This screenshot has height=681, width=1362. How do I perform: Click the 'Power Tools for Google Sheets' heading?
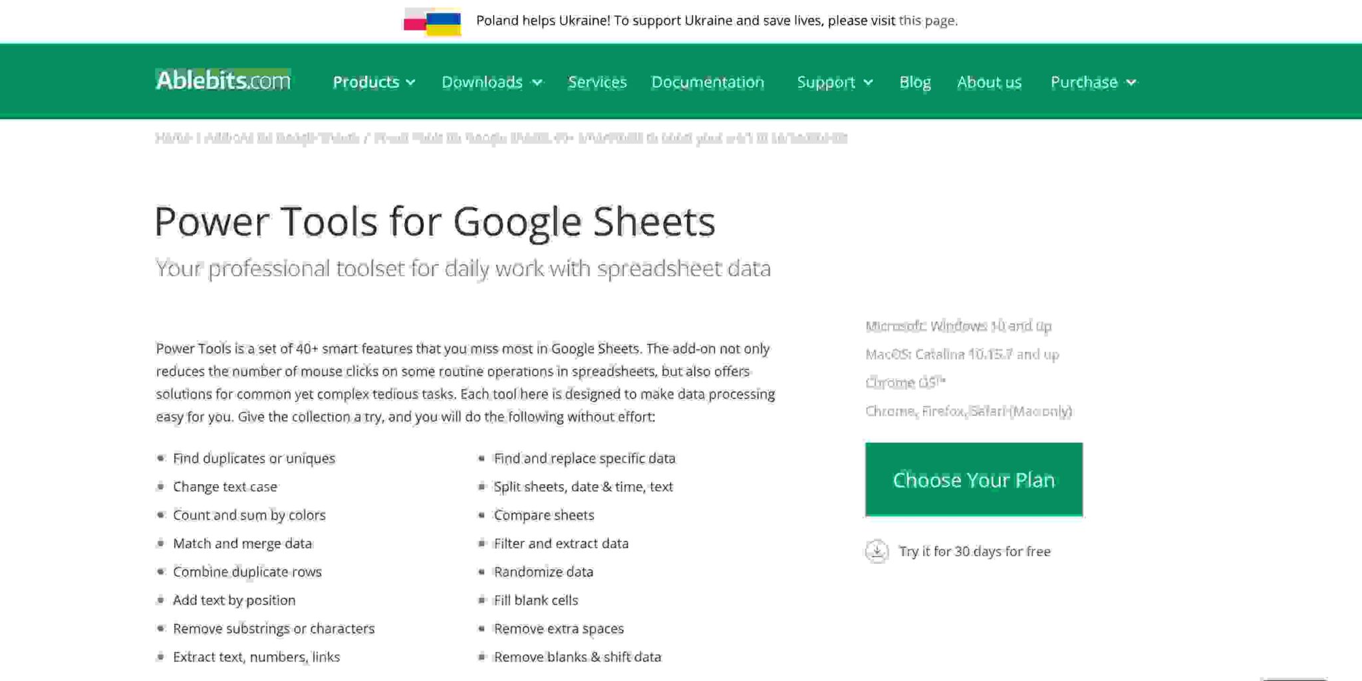click(435, 221)
